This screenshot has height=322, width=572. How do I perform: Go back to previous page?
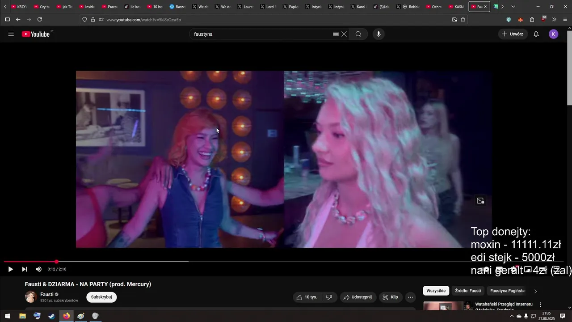click(18, 19)
